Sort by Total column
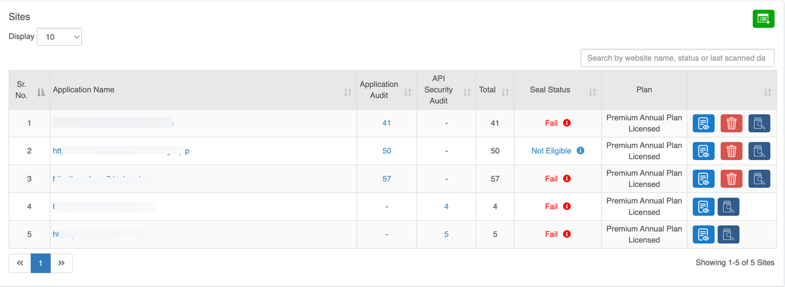This screenshot has width=785, height=287. click(505, 92)
